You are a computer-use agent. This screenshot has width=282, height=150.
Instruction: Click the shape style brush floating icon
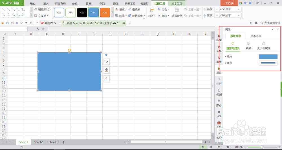(x=107, y=62)
